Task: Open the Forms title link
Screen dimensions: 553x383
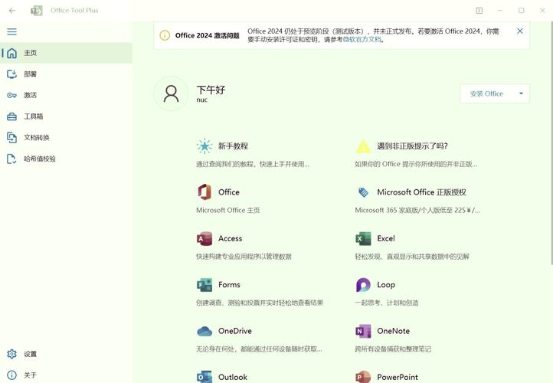Action: tap(229, 285)
